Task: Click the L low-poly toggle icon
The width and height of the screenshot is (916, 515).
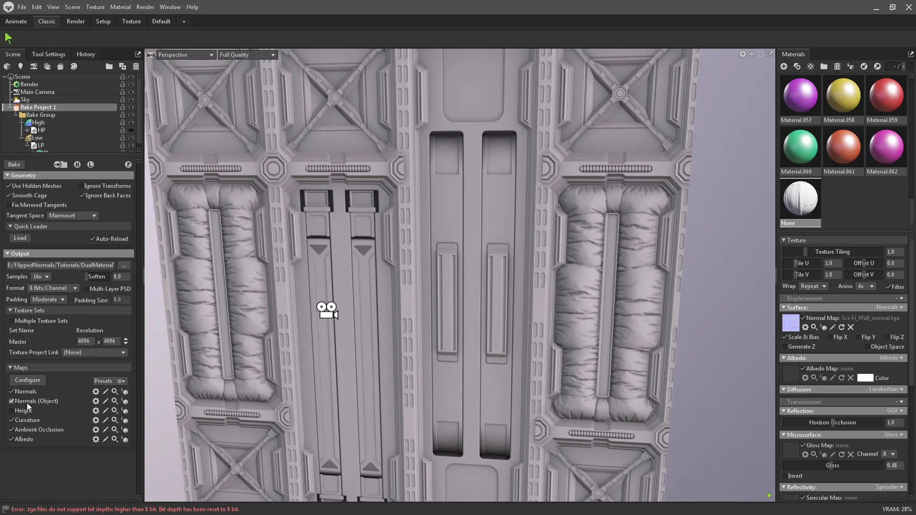Action: (91, 165)
